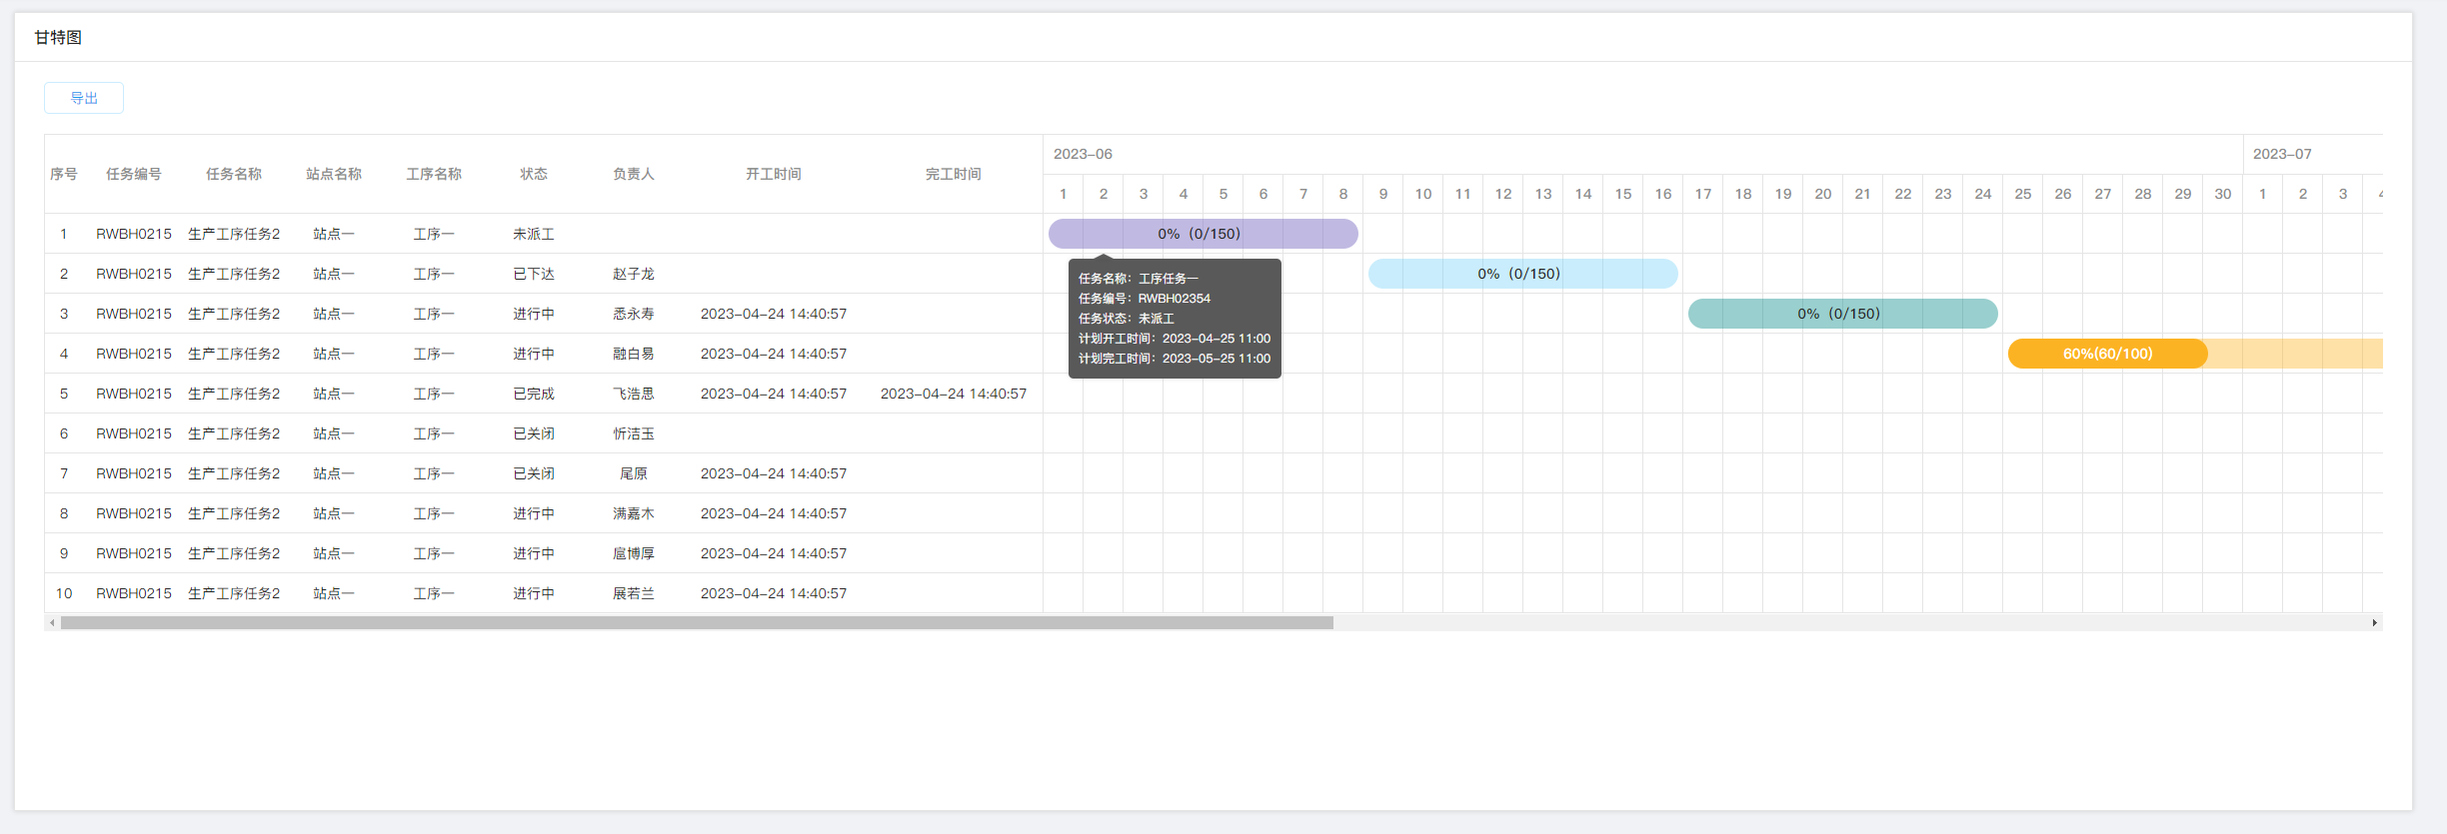Click the 甘特图 panel title
The image size is (2447, 834).
(58, 37)
